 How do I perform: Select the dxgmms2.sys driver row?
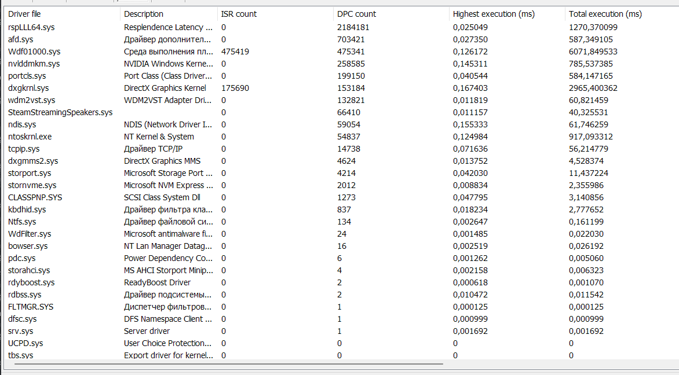342,160
